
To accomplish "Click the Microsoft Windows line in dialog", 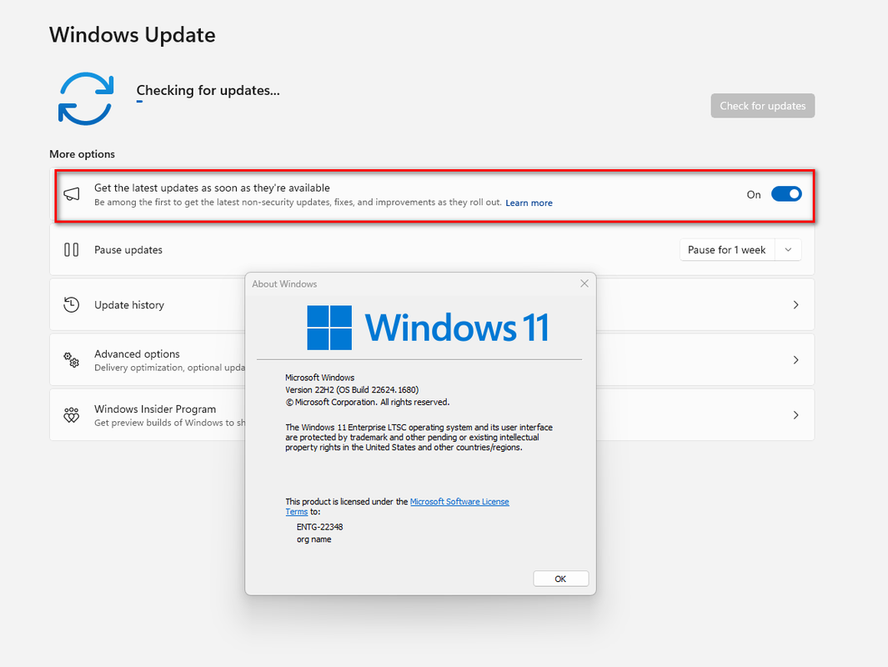I will click(x=320, y=377).
